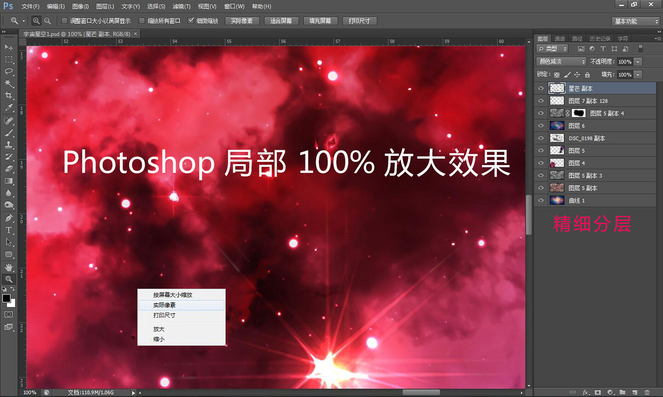
Task: Open the opacity slider dropdown arrow
Action: pyautogui.click(x=638, y=62)
